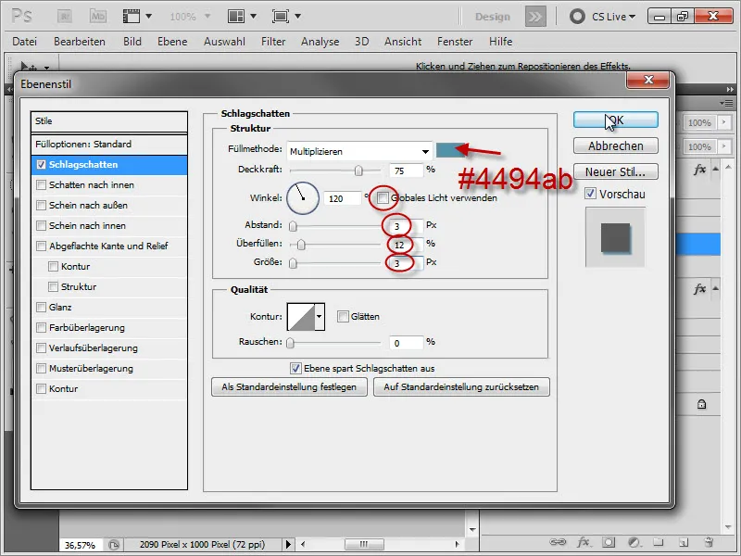Enable Abgeflachte Kante und Relief checkbox

pos(41,246)
